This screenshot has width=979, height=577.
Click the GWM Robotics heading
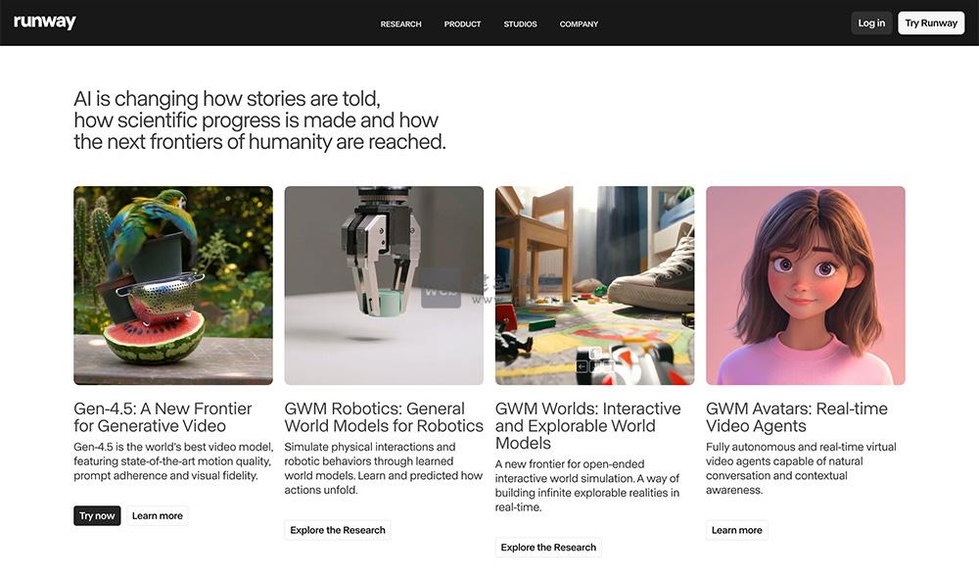tap(384, 417)
